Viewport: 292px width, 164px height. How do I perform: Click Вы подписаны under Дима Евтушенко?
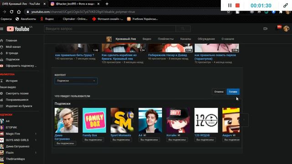[65, 143]
